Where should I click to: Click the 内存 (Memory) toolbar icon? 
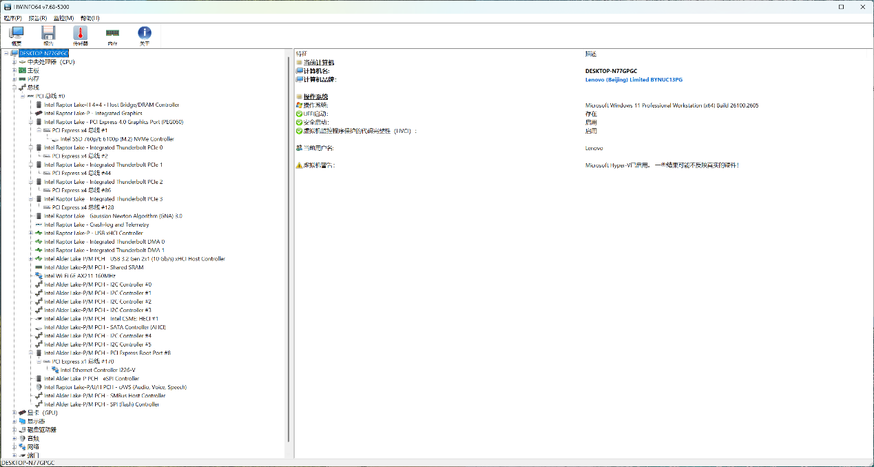point(112,34)
